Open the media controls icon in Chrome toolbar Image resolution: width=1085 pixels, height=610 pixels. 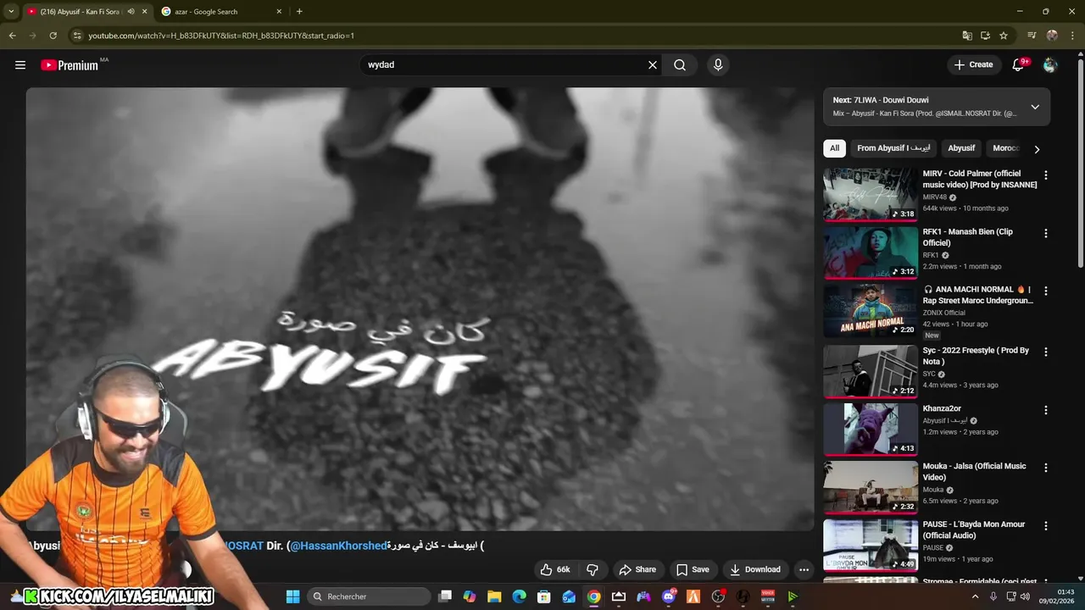click(1032, 36)
